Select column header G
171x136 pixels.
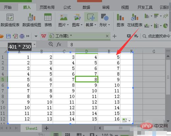(154, 52)
